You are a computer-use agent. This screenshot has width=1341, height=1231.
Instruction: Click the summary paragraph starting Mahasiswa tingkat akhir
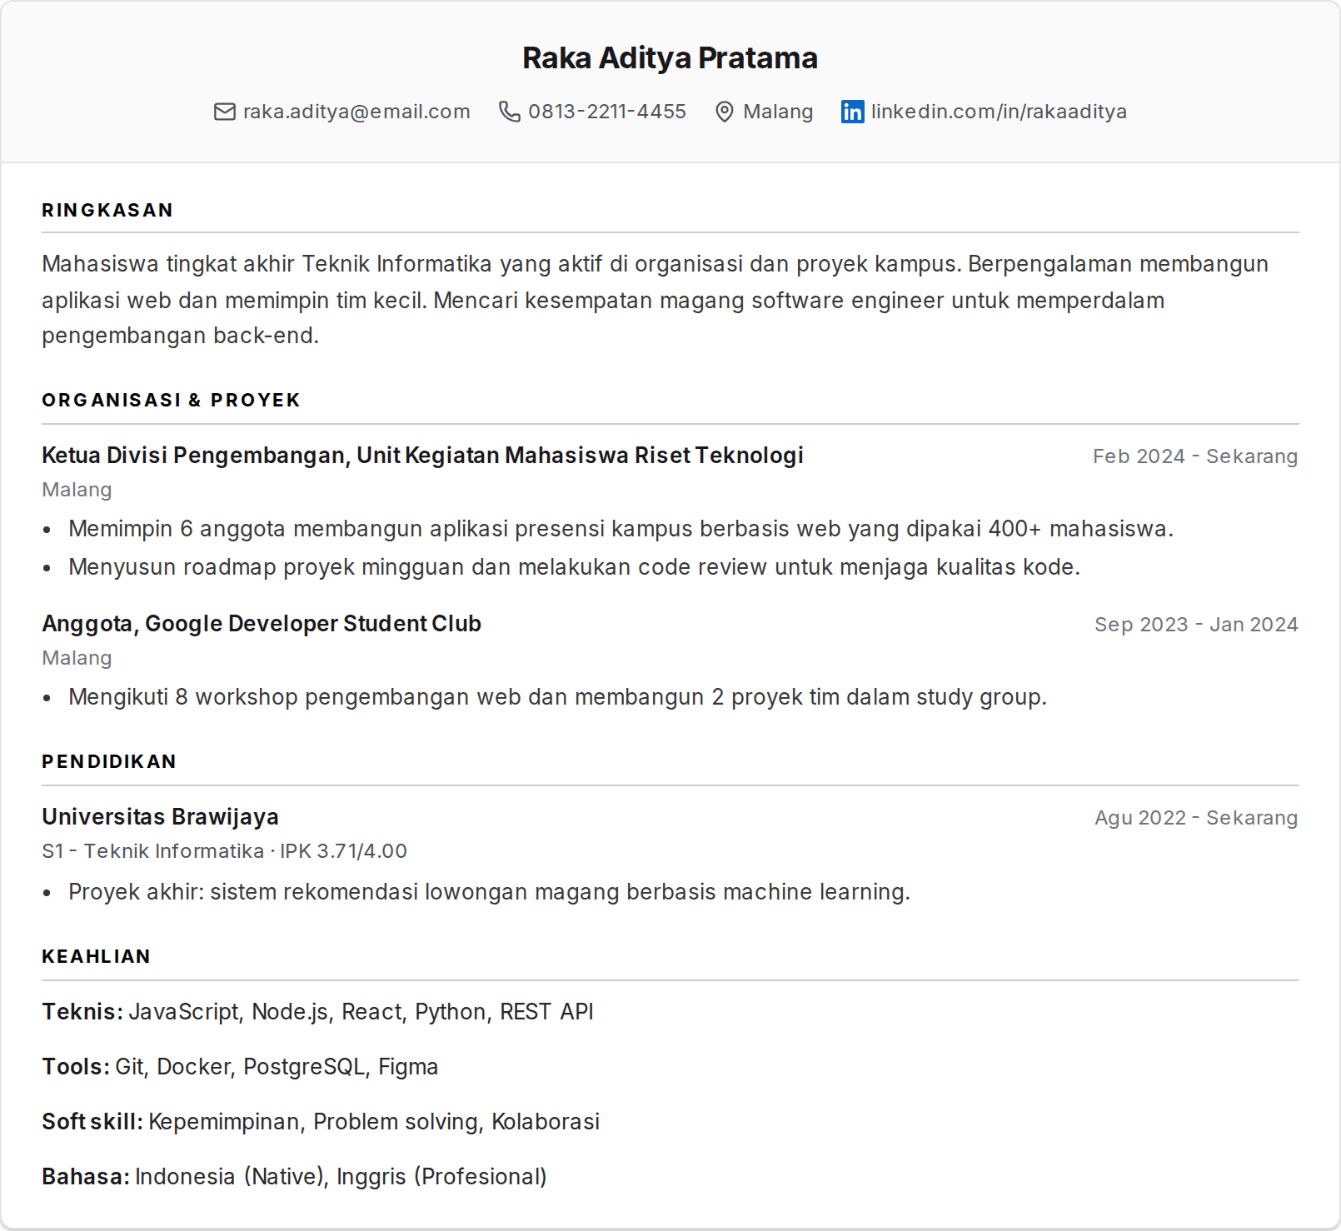[655, 300]
